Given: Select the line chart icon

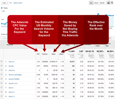Looking at the screenshot, I should click(x=108, y=3).
